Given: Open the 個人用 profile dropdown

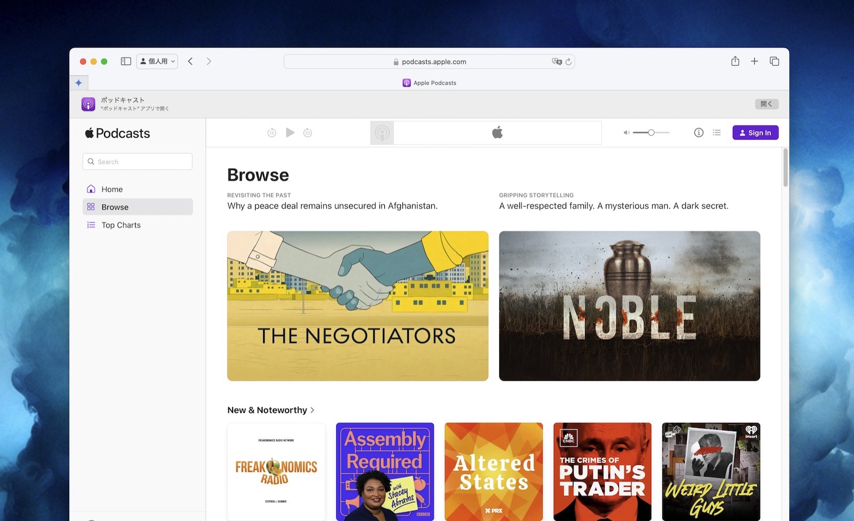Looking at the screenshot, I should [x=157, y=61].
